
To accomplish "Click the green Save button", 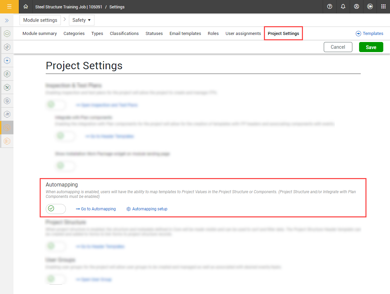I will [x=371, y=47].
